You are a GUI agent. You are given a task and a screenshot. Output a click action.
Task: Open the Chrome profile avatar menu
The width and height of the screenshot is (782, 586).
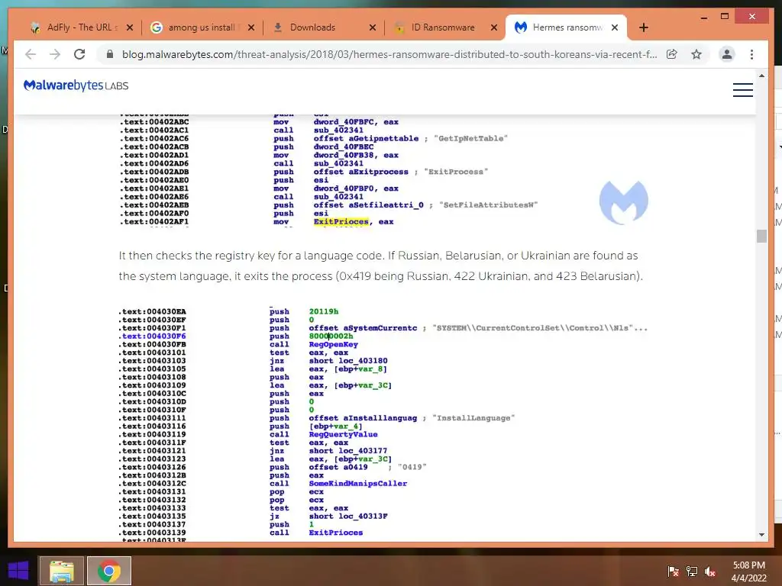tap(727, 54)
